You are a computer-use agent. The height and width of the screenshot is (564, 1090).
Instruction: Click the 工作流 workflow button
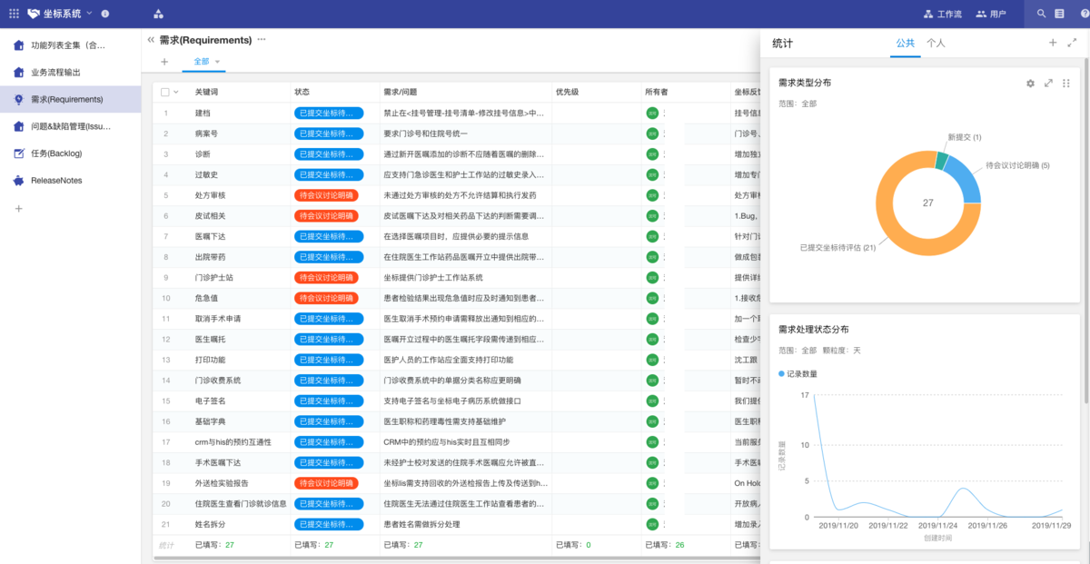click(942, 14)
